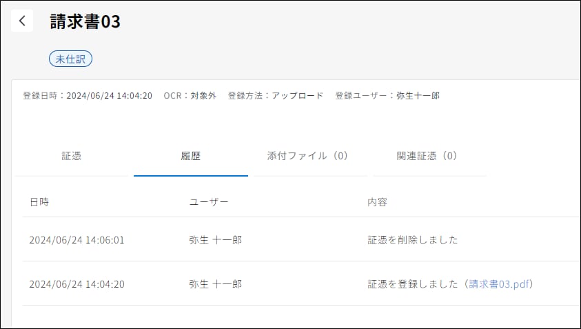
Task: Open the 請求書03.pdf link
Action: tap(501, 283)
